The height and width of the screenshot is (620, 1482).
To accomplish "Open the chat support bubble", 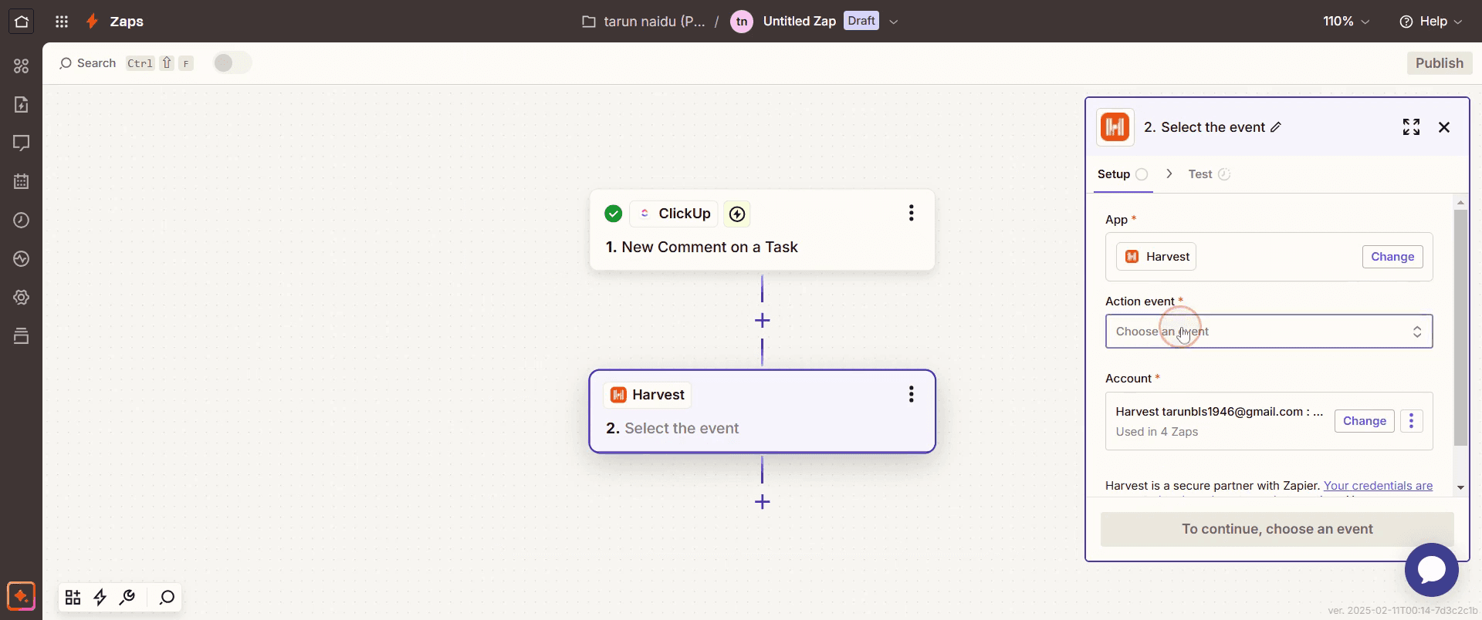I will point(1432,570).
